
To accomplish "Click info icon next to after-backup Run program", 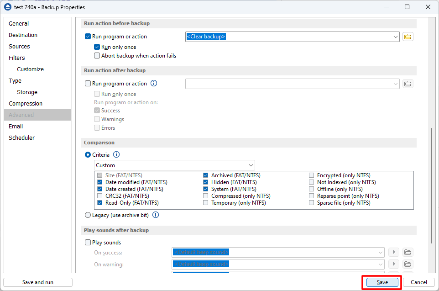I will [x=154, y=84].
